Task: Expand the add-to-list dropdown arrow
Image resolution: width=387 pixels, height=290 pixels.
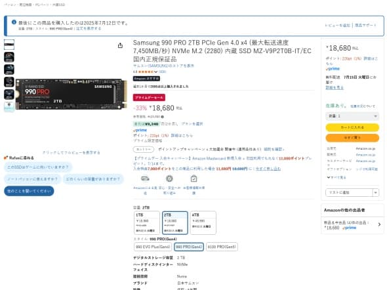Action: pos(375,192)
